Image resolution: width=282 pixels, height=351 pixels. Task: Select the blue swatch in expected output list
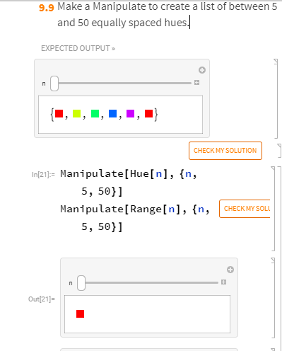point(112,113)
